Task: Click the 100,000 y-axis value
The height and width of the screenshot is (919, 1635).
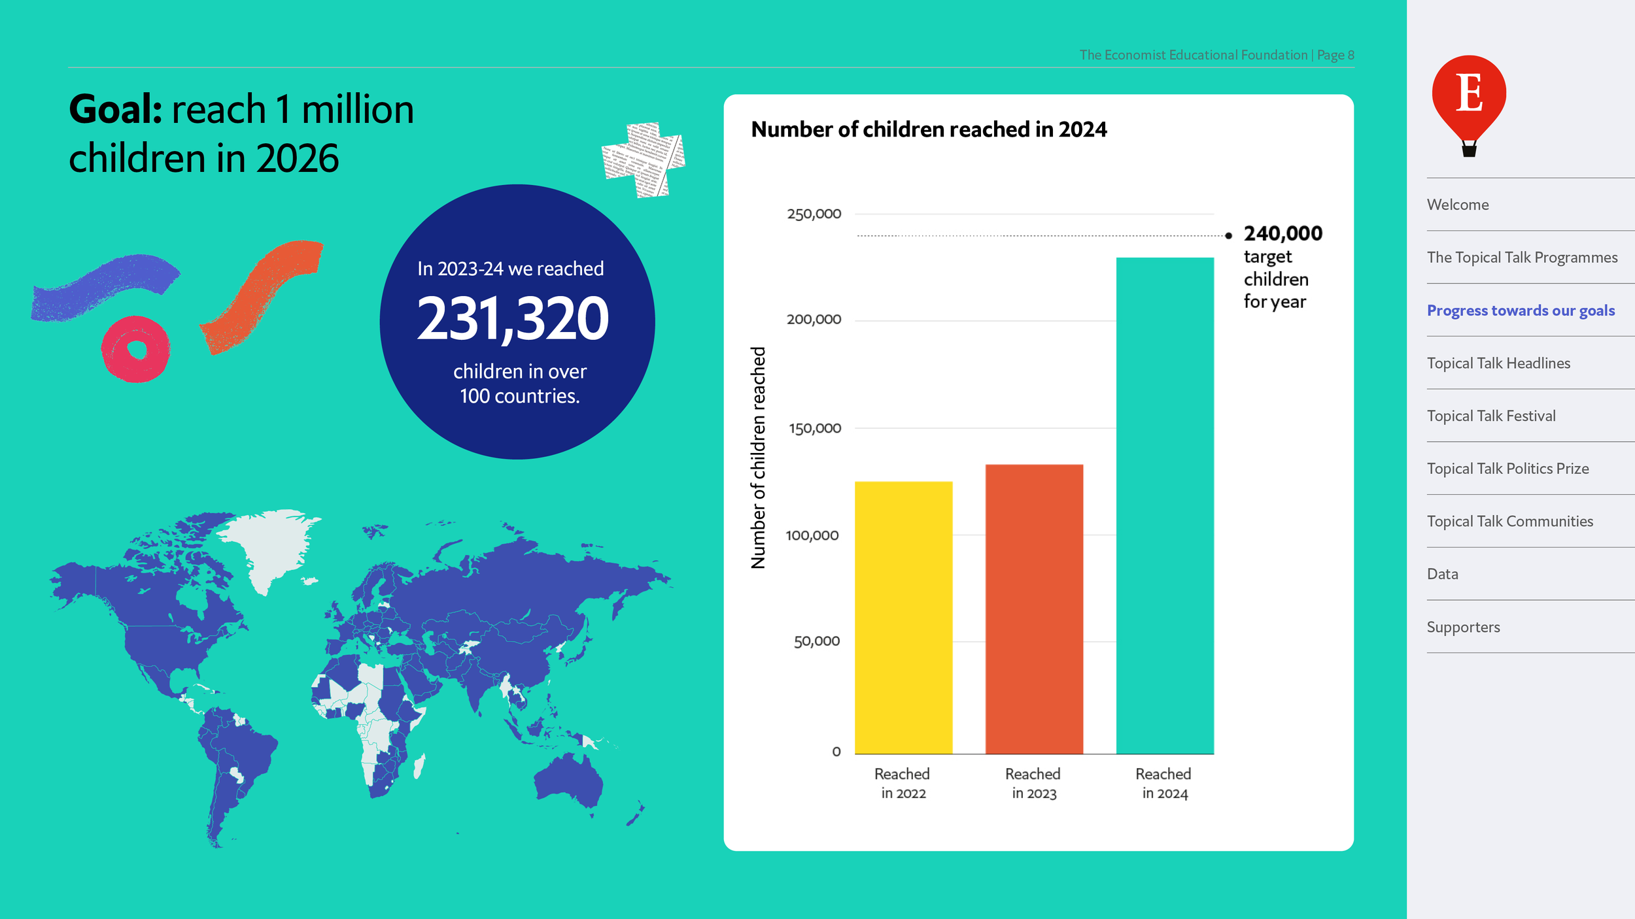Action: click(812, 535)
